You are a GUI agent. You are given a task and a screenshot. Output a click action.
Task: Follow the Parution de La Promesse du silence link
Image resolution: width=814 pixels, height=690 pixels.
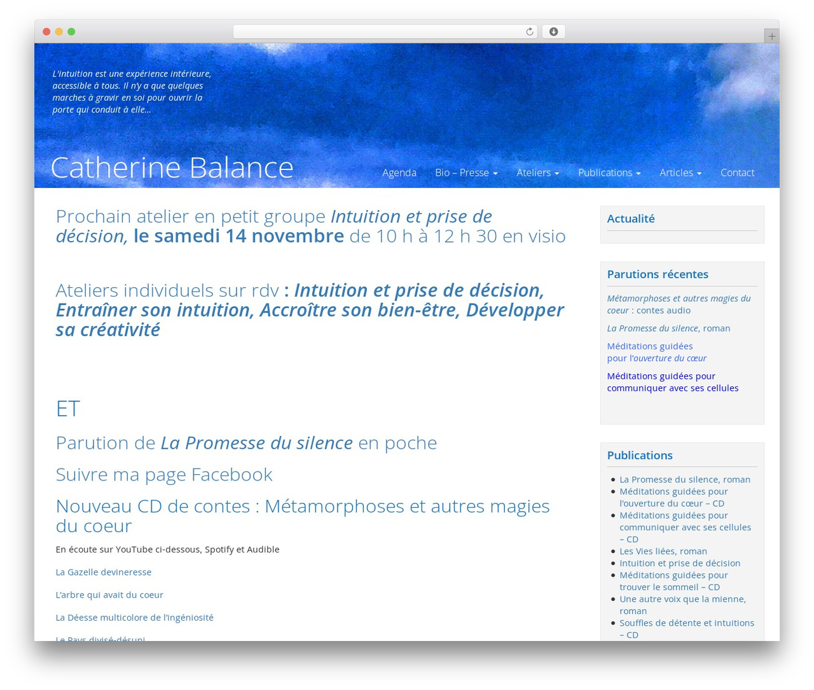click(246, 442)
